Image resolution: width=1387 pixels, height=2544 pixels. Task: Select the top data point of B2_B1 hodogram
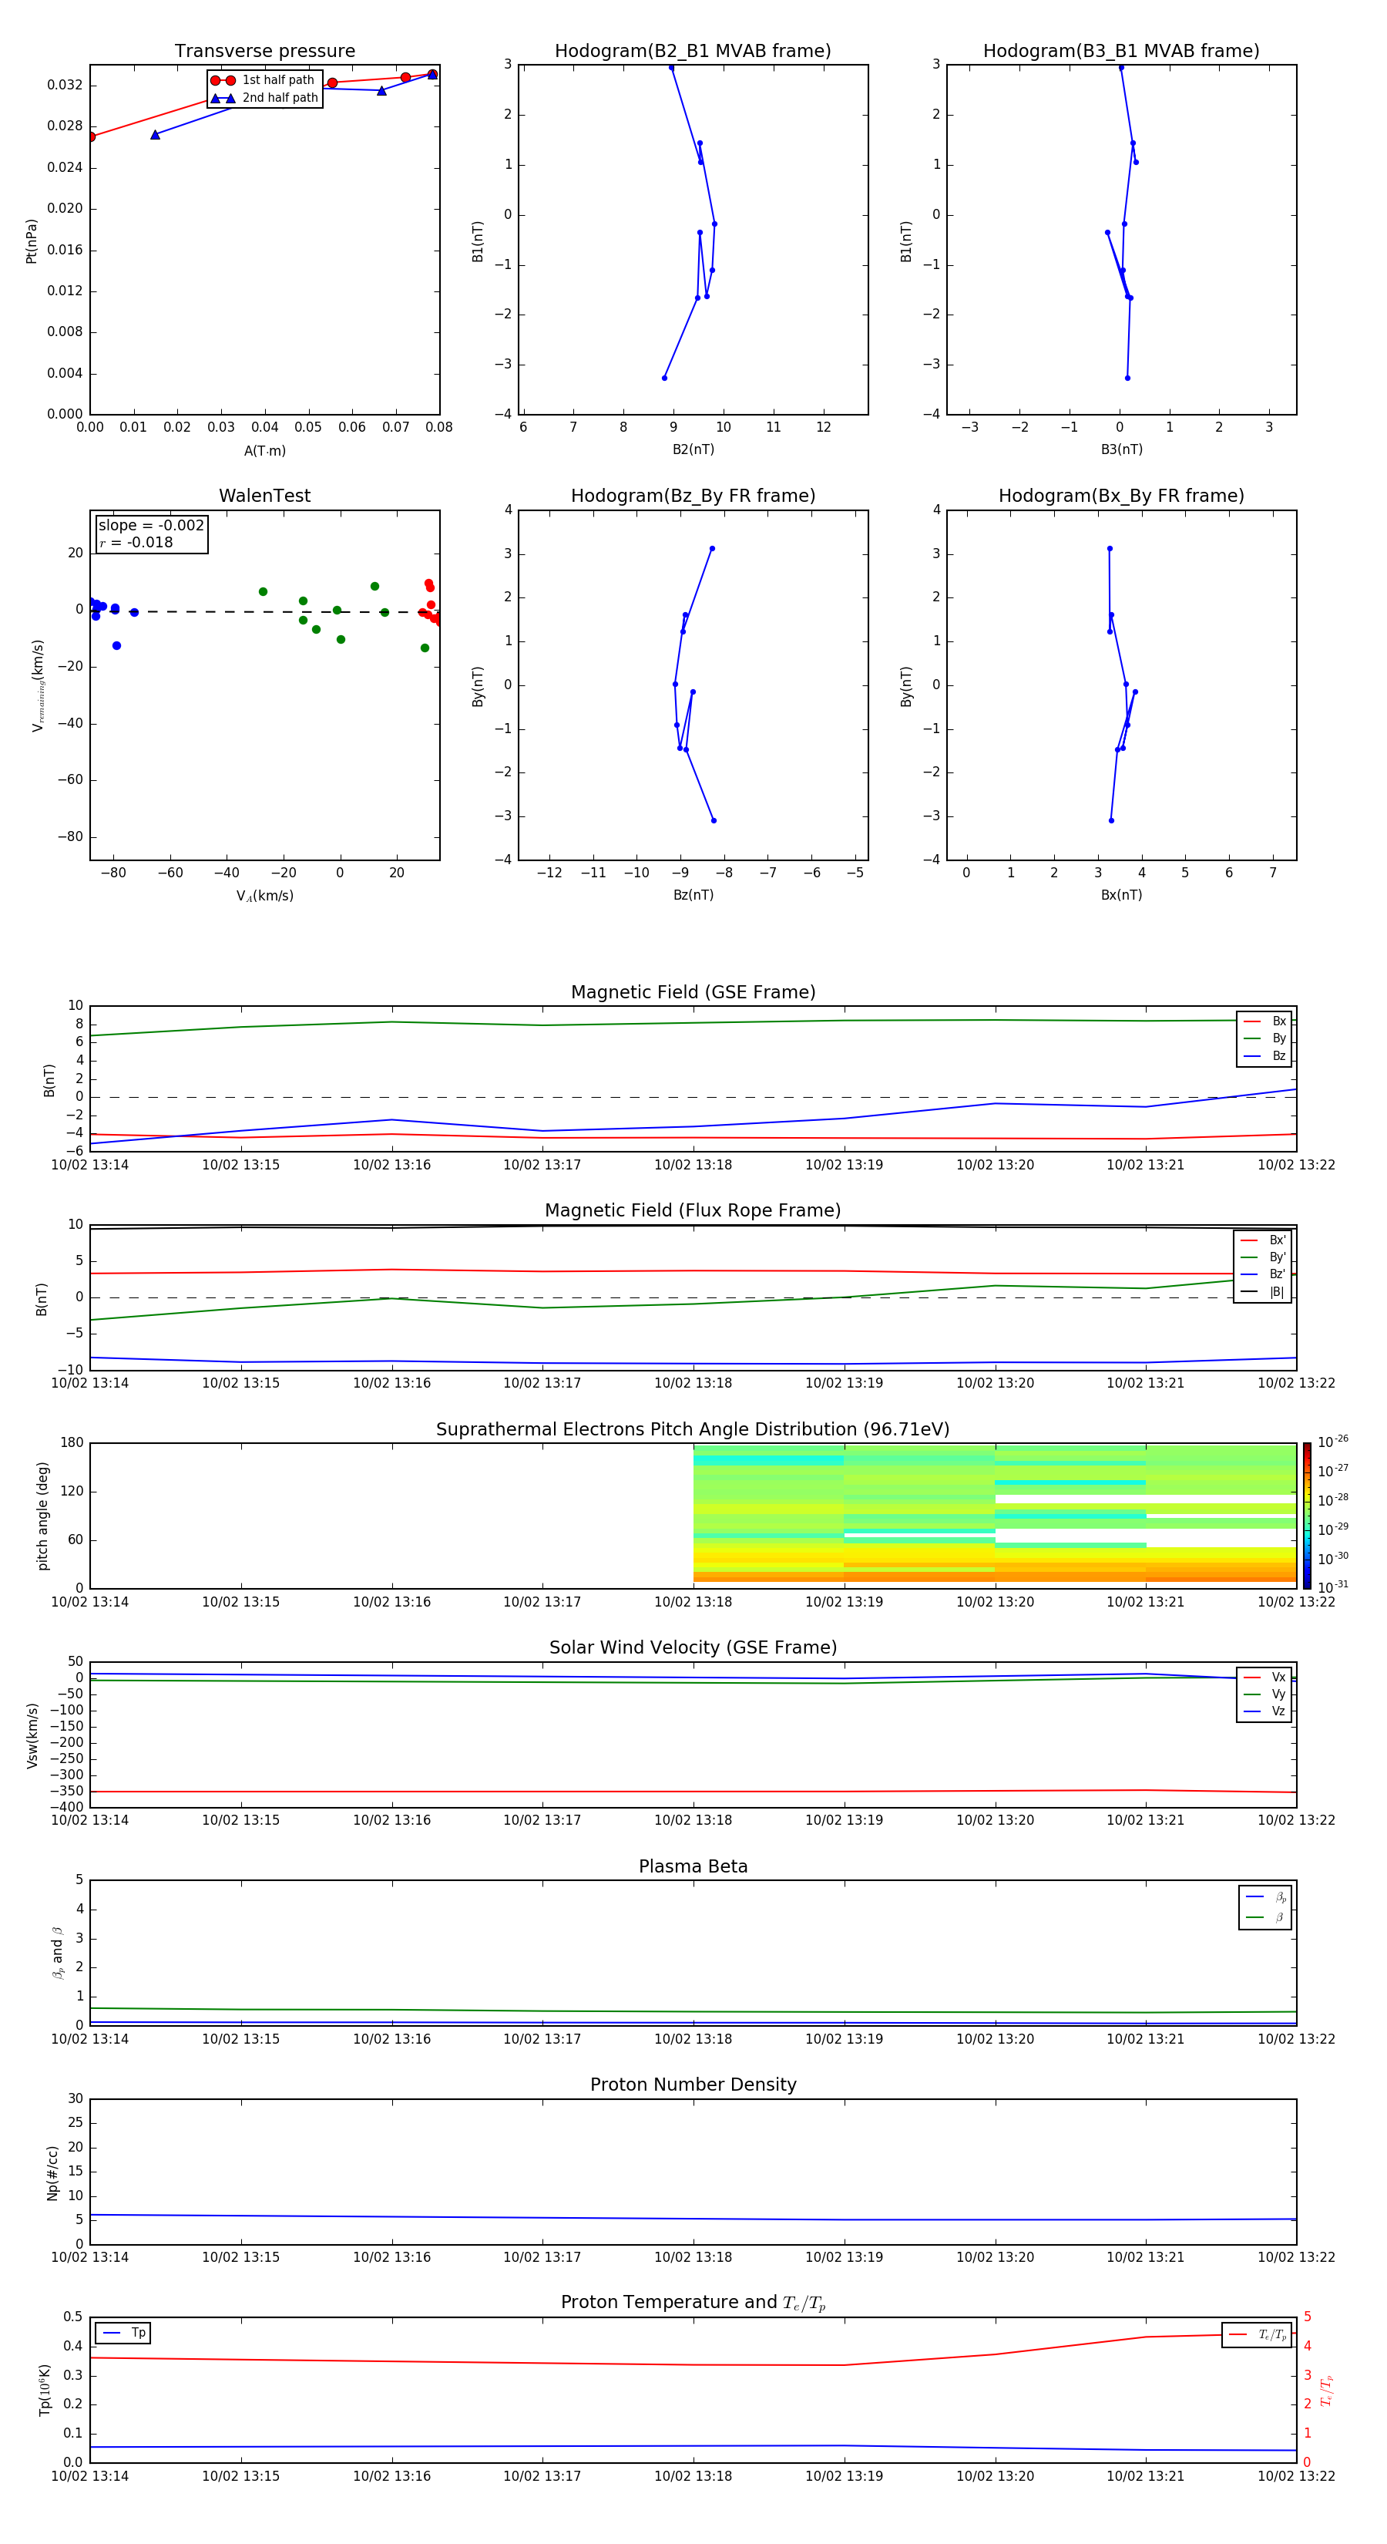[671, 68]
